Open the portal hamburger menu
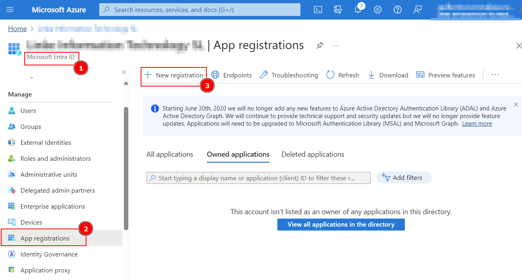This screenshot has height=280, width=522. pyautogui.click(x=10, y=10)
